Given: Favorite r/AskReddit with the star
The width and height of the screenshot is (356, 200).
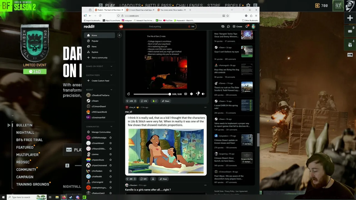Looking at the screenshot, I should 110,176.
